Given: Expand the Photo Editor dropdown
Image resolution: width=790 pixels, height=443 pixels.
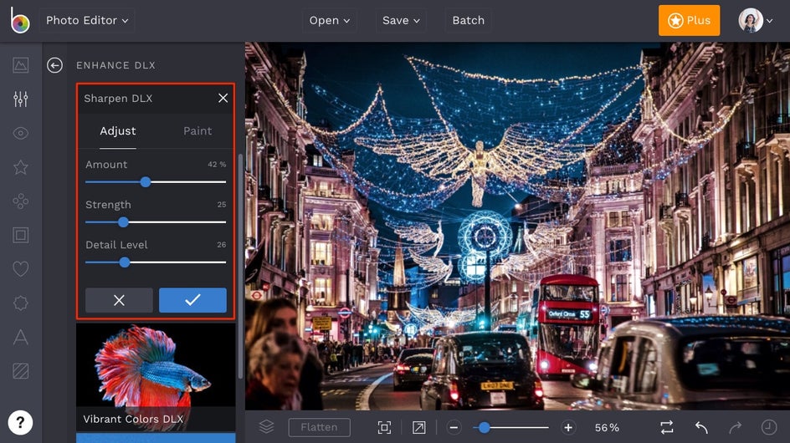Looking at the screenshot, I should [x=87, y=20].
